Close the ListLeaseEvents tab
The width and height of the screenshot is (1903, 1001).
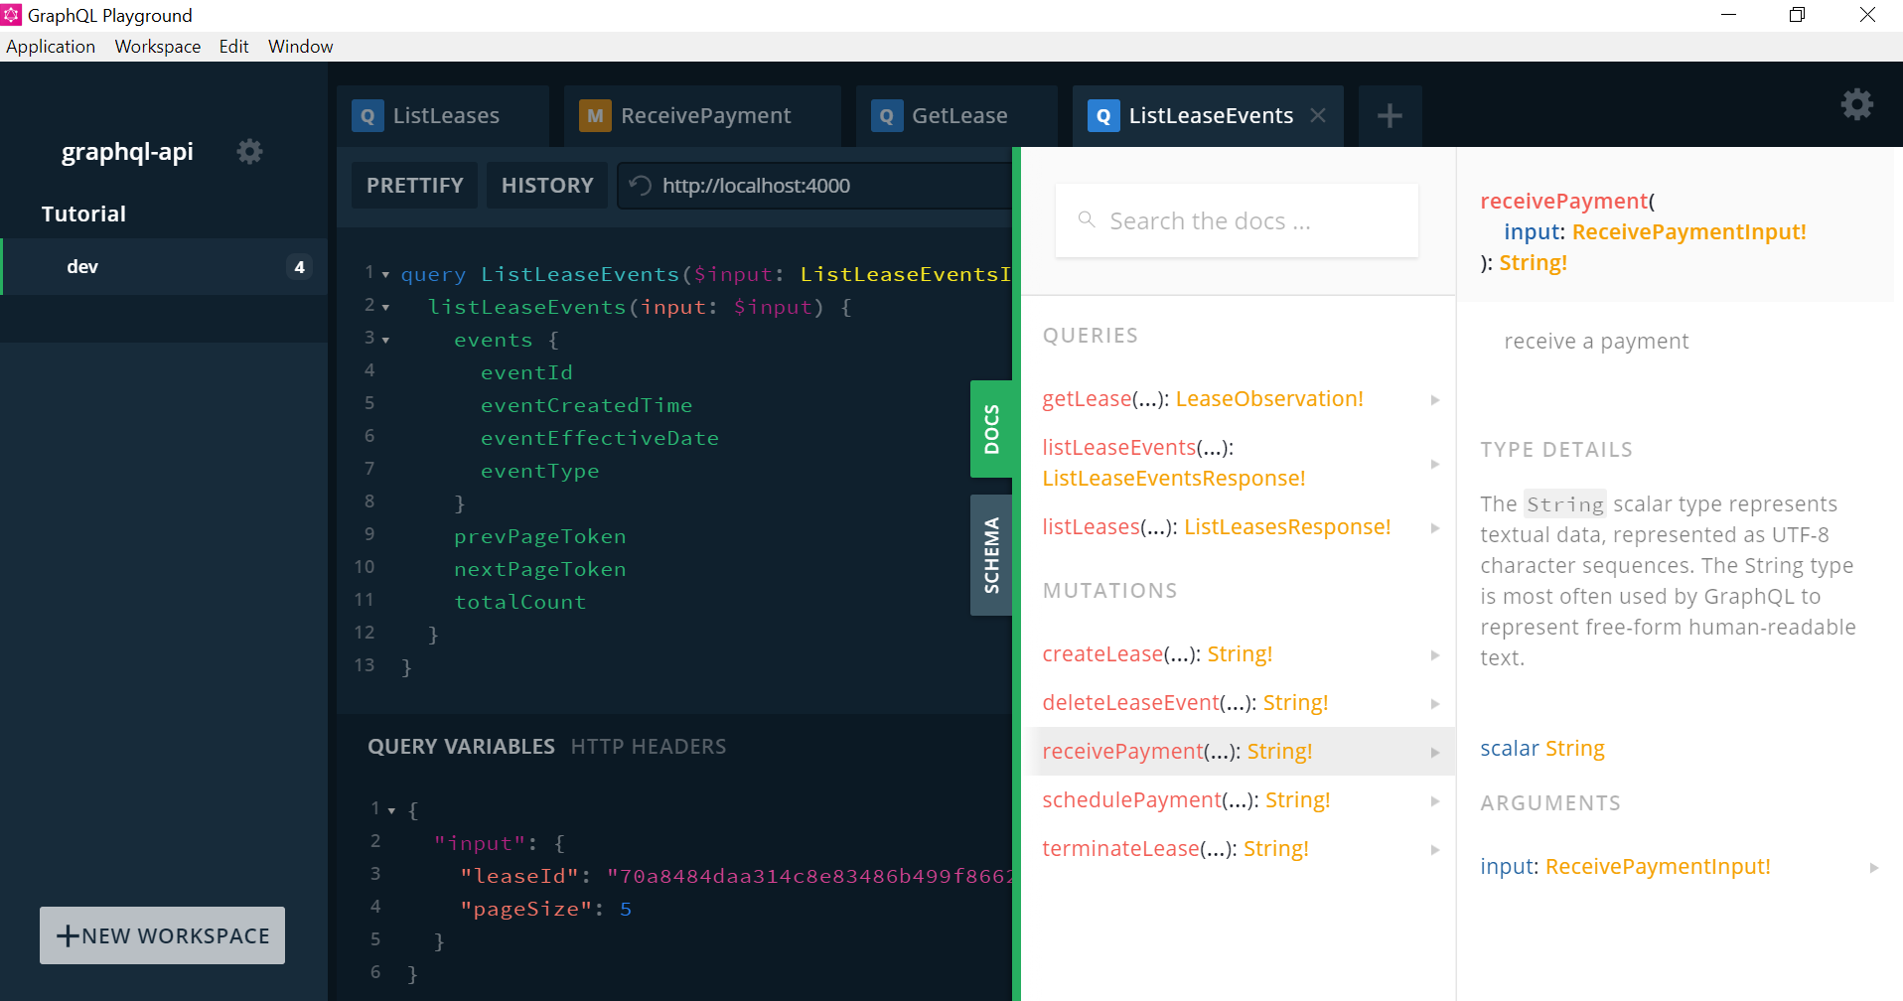point(1318,115)
